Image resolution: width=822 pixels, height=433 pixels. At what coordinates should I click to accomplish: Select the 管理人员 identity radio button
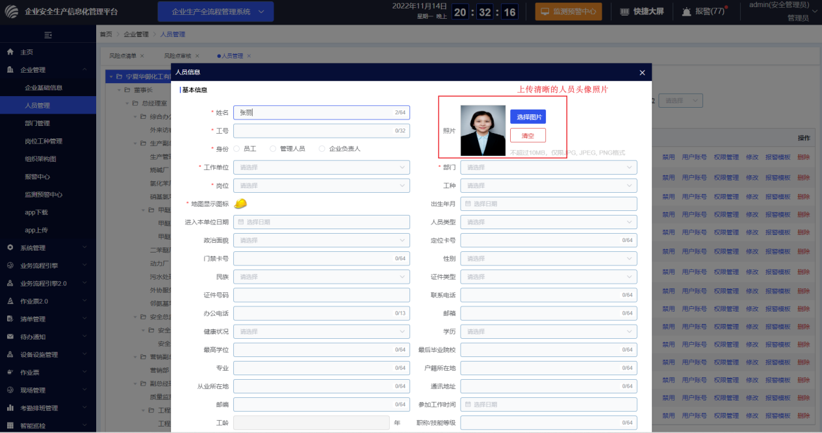pos(273,149)
